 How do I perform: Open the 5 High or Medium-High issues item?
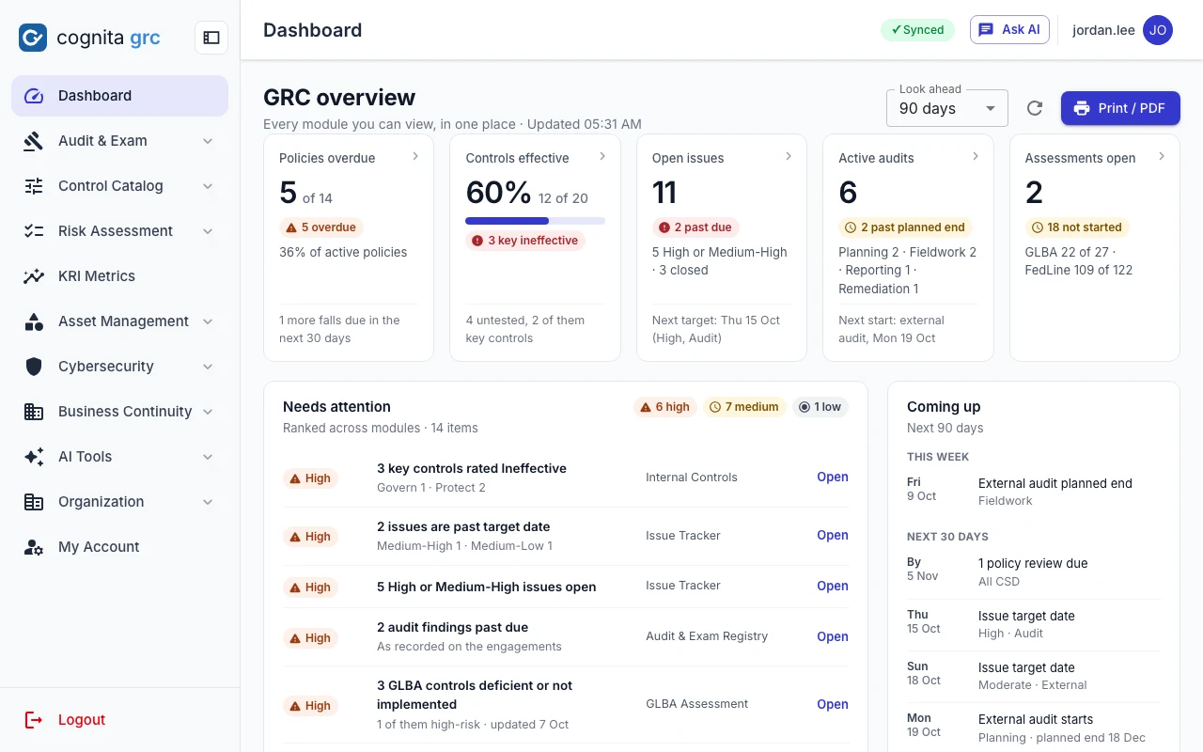click(833, 586)
